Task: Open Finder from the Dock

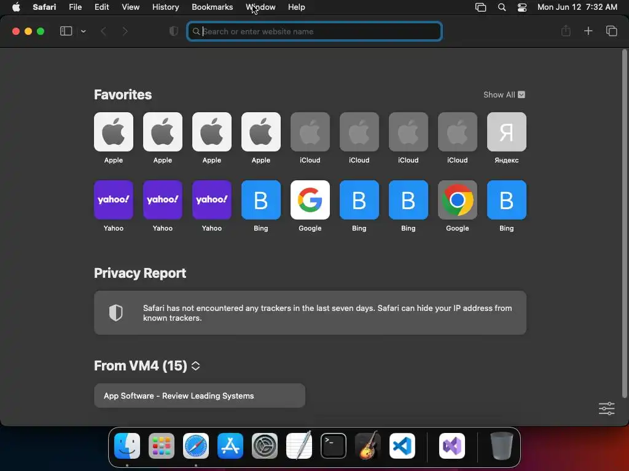Action: (127, 446)
